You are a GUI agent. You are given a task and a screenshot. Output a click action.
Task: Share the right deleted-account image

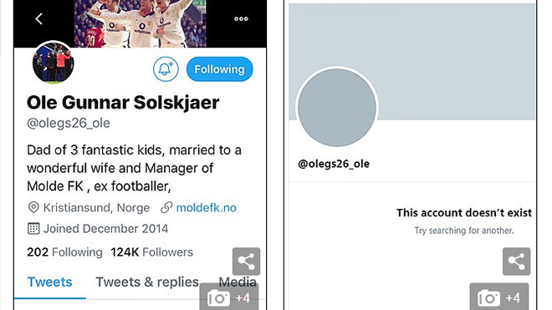(516, 262)
